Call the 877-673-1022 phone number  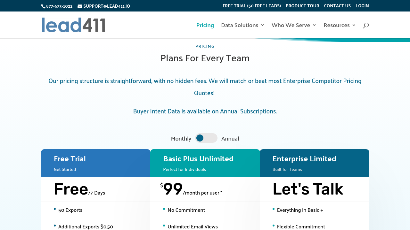(59, 6)
